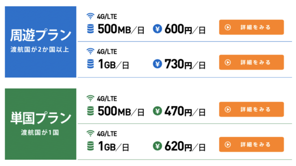Click the green 単国プラン panel
This screenshot has width=296, height=166.
pos(41,124)
